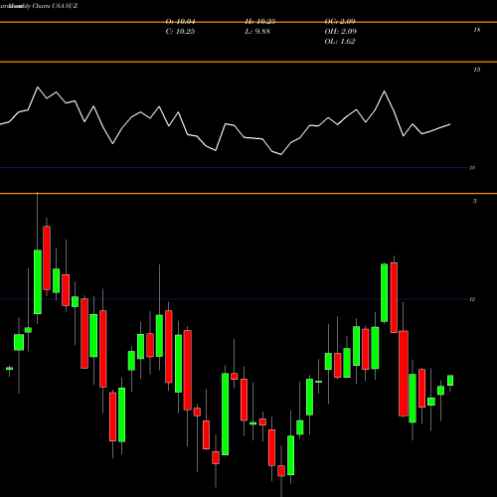497x497 pixels.
Task: Click the 'OH: 2.09' readout
Action: (x=341, y=32)
